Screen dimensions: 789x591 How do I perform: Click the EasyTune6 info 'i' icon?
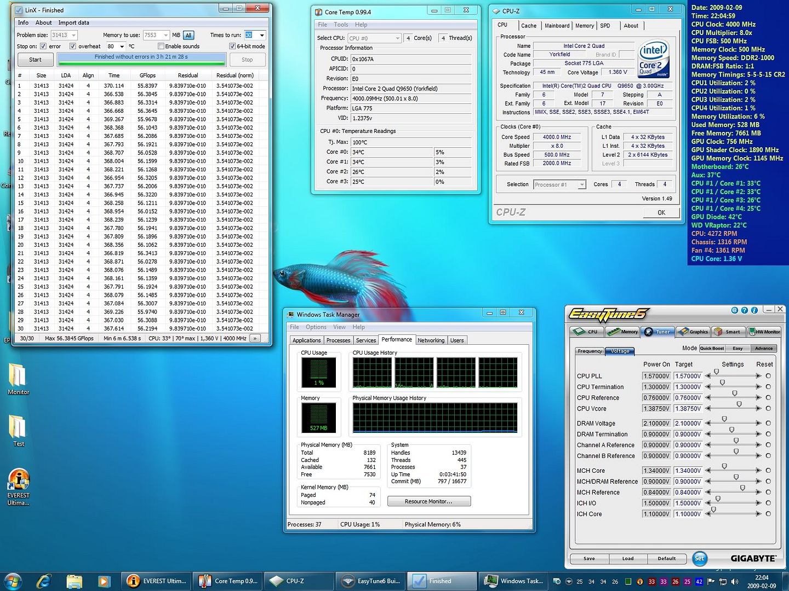754,310
